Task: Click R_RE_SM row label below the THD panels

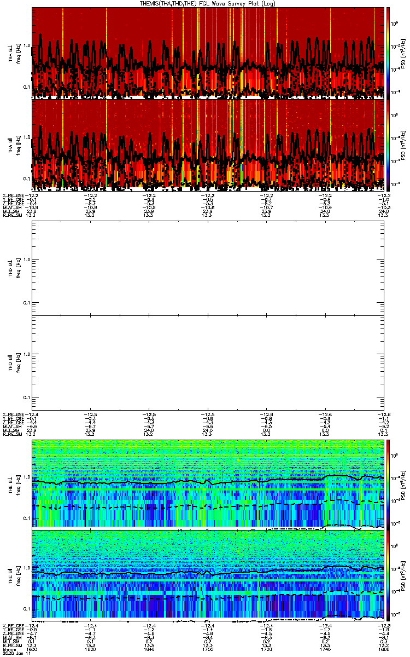Action: pyautogui.click(x=13, y=434)
